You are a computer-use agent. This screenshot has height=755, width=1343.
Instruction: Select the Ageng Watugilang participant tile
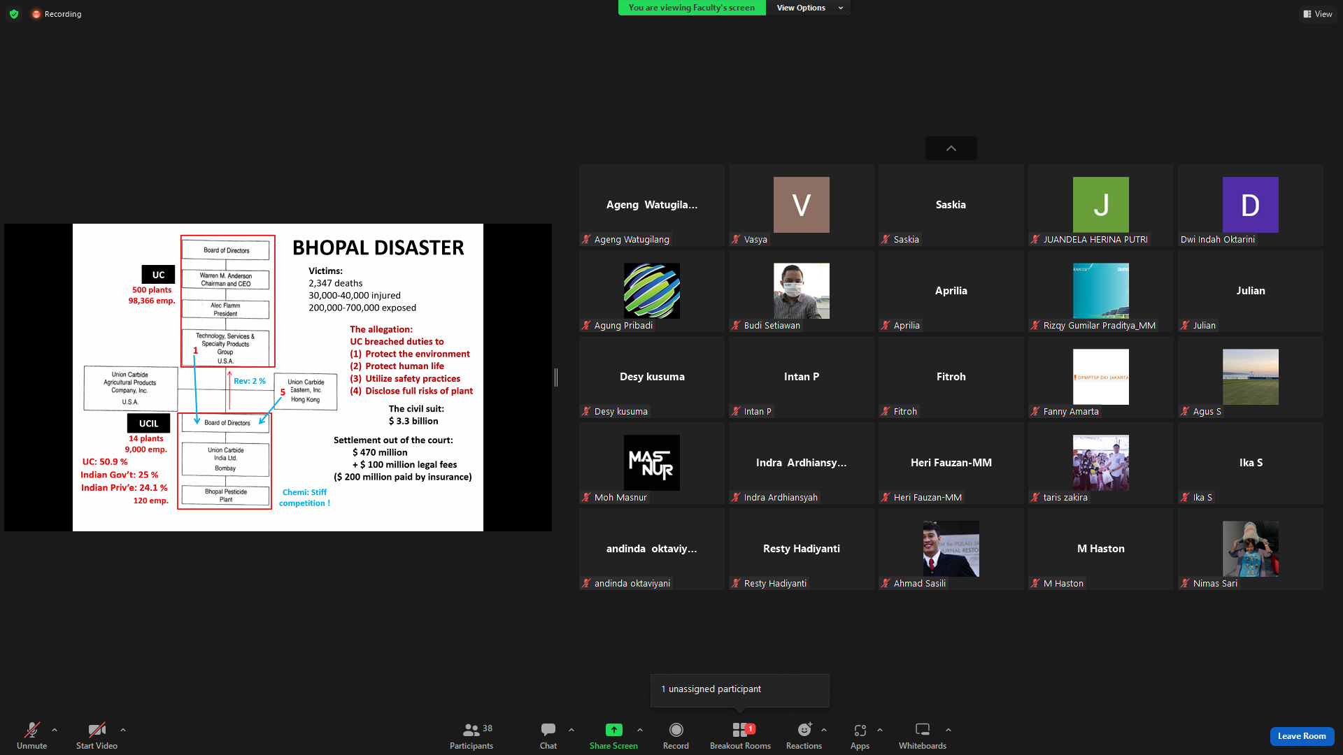[x=652, y=205]
